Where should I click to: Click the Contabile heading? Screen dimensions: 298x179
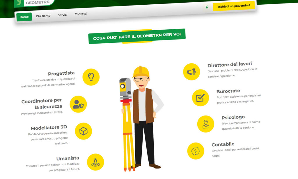pos(223,144)
